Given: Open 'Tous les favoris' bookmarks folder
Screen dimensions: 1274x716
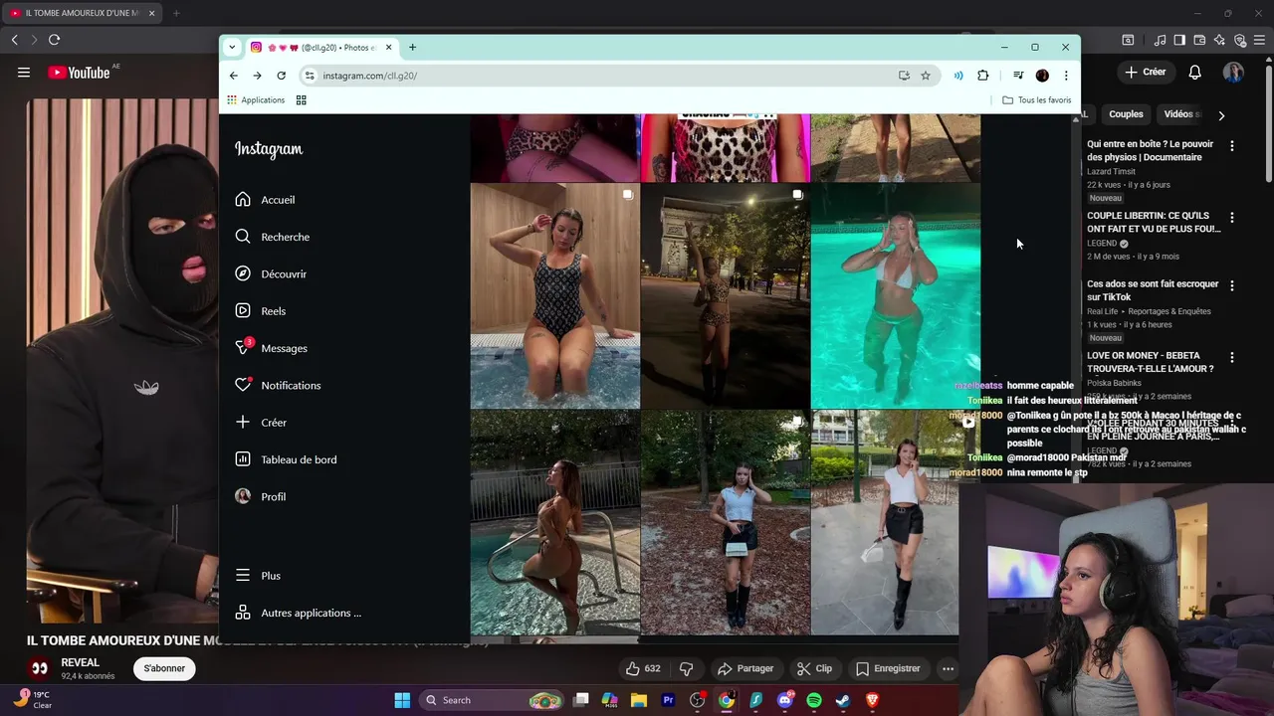Looking at the screenshot, I should point(1037,100).
